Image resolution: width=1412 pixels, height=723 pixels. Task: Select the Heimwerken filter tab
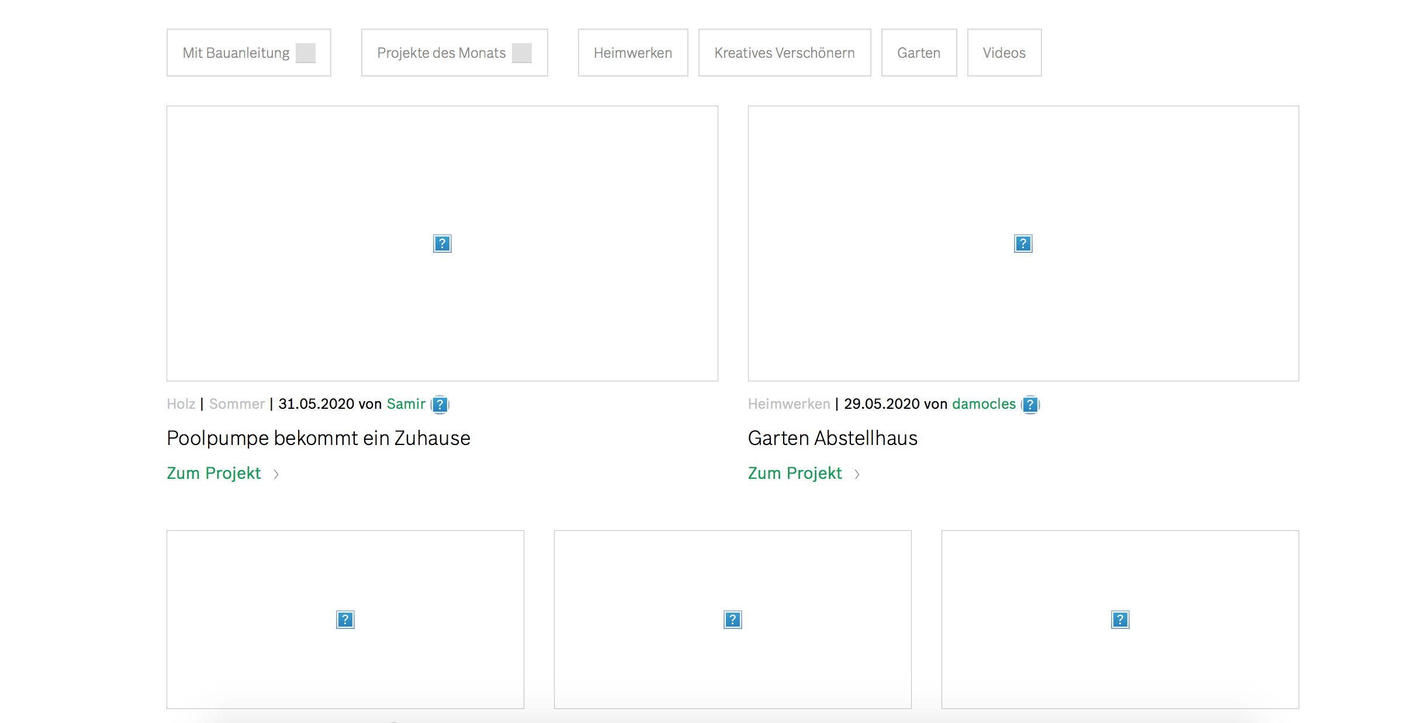pos(632,53)
